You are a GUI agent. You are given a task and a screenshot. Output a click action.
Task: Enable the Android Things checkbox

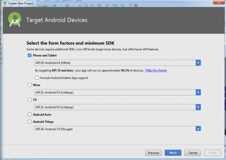tap(29, 121)
